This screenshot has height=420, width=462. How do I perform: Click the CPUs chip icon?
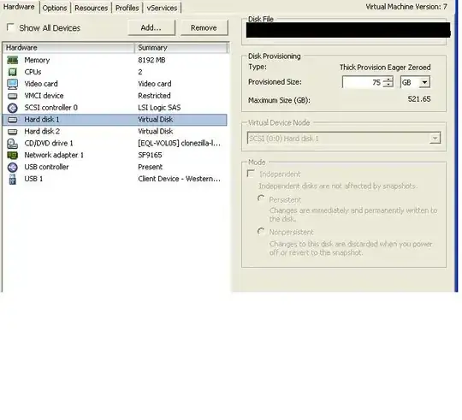pyautogui.click(x=12, y=72)
